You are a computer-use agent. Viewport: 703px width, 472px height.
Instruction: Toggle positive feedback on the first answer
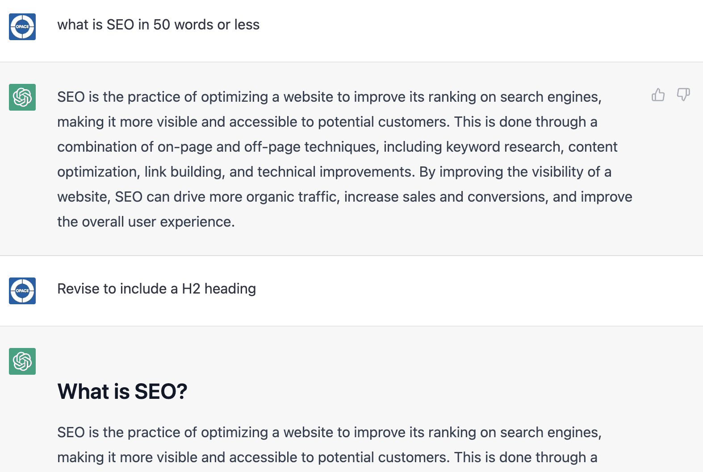click(x=658, y=95)
